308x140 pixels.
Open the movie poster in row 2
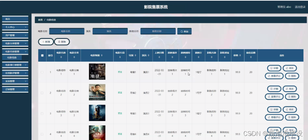tap(97, 92)
